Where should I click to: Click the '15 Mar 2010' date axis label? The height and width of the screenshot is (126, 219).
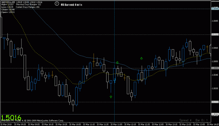6,124
